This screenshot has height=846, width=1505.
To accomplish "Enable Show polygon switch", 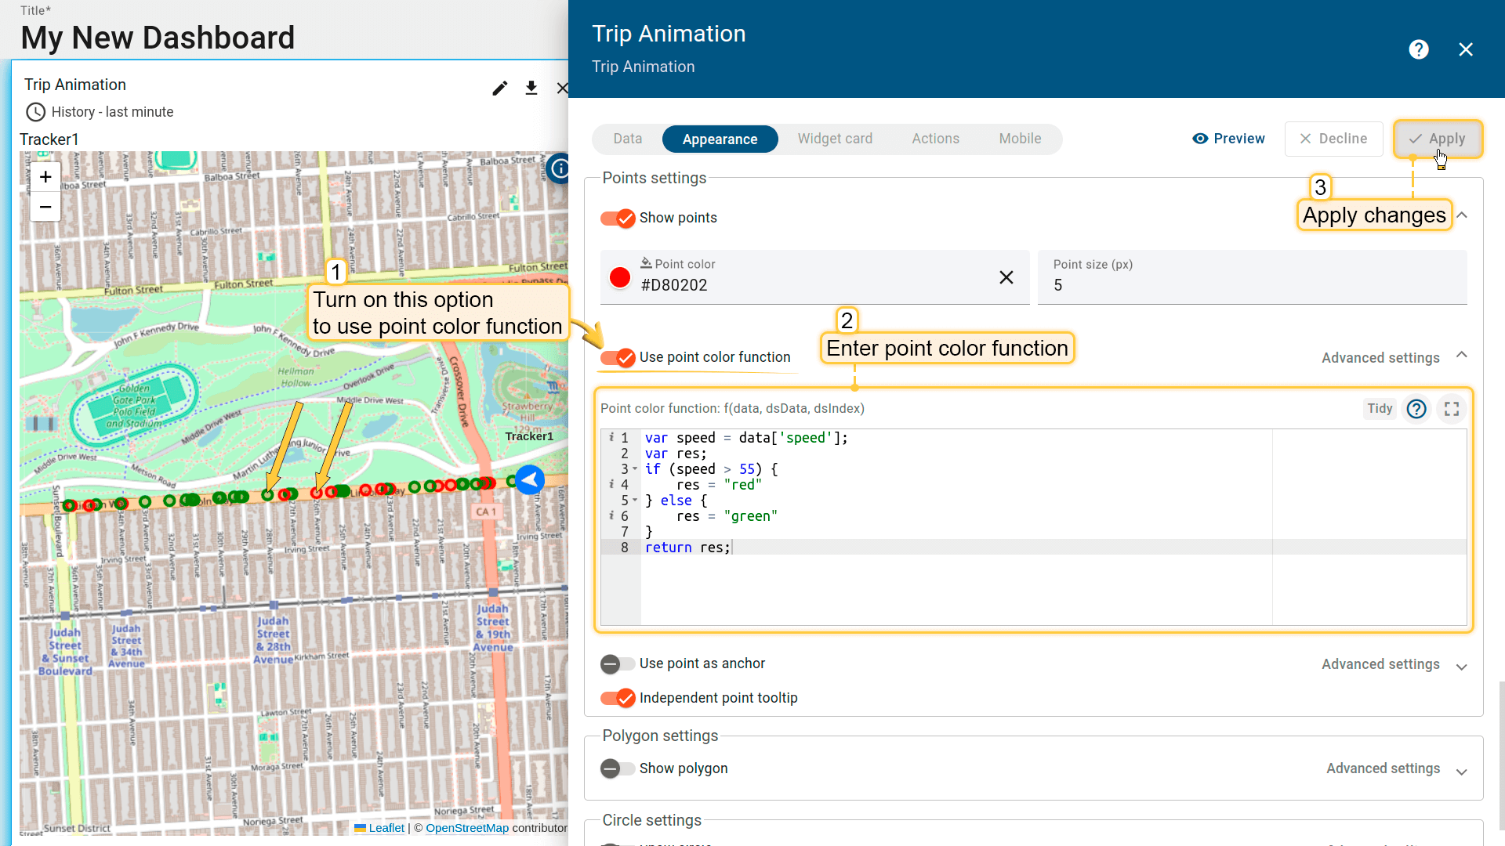I will click(618, 768).
